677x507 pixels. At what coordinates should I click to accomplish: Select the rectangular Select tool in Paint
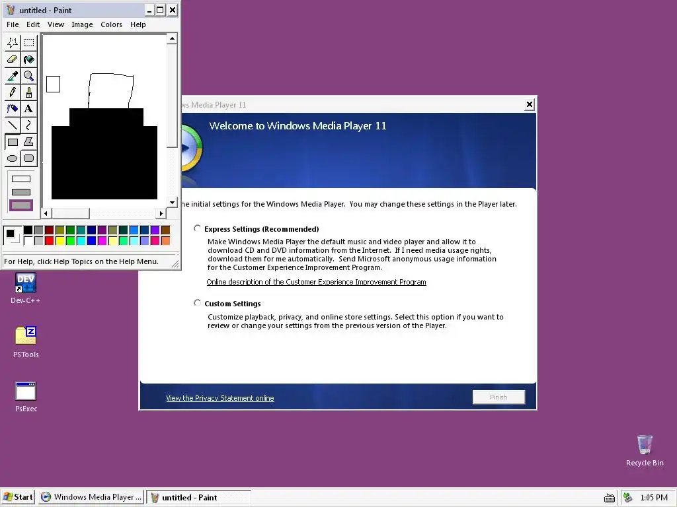[29, 43]
